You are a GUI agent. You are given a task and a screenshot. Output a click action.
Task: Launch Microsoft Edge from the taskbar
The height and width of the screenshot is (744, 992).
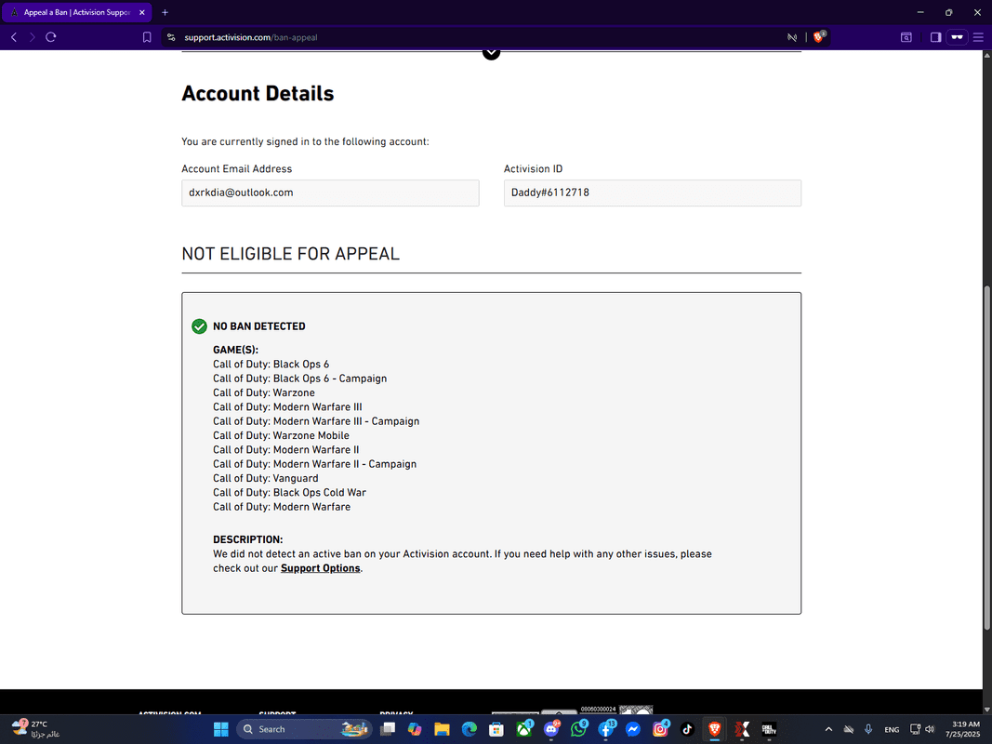(x=469, y=729)
